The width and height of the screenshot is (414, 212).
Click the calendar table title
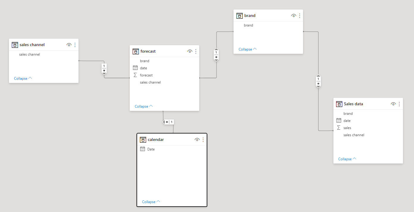[x=156, y=140]
